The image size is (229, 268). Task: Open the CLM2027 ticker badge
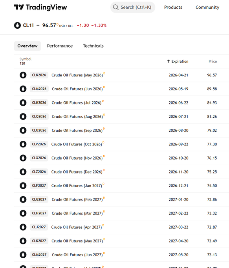[39, 255]
